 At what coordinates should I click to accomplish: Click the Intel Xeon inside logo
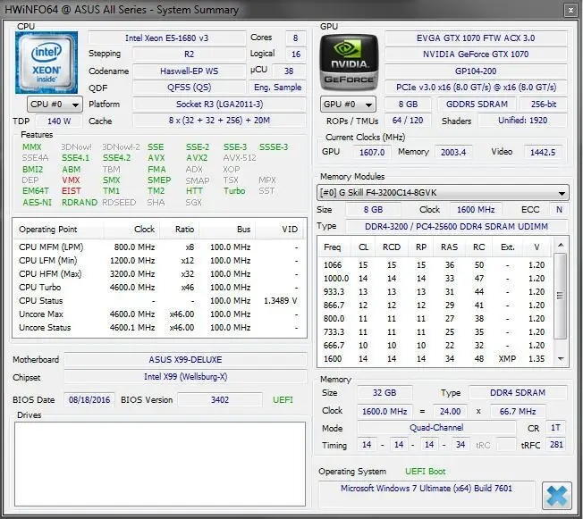(46, 62)
